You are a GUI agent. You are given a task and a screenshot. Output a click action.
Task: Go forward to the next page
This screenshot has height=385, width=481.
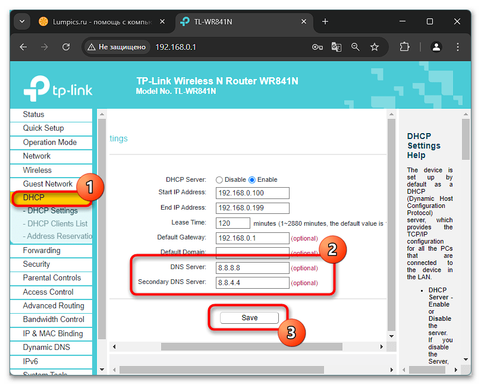(x=45, y=47)
